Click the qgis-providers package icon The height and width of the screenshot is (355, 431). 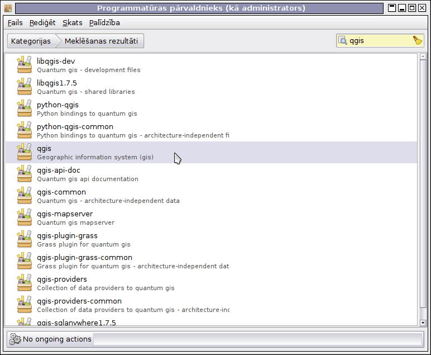click(x=24, y=283)
